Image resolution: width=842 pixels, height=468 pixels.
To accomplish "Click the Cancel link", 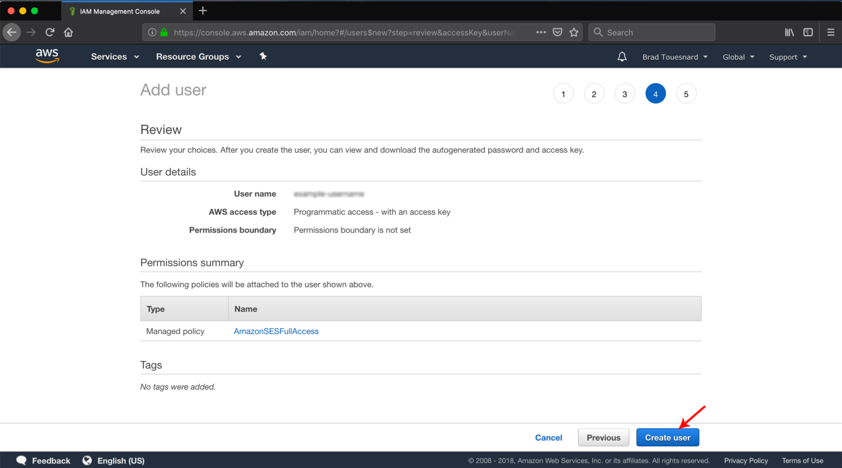I will click(548, 437).
